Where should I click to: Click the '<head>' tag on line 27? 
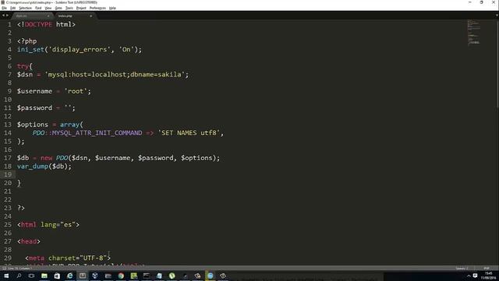[29, 241]
